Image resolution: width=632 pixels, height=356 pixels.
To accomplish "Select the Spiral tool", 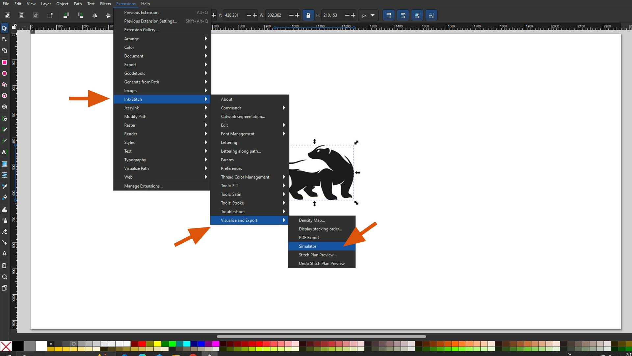I will pyautogui.click(x=4, y=107).
